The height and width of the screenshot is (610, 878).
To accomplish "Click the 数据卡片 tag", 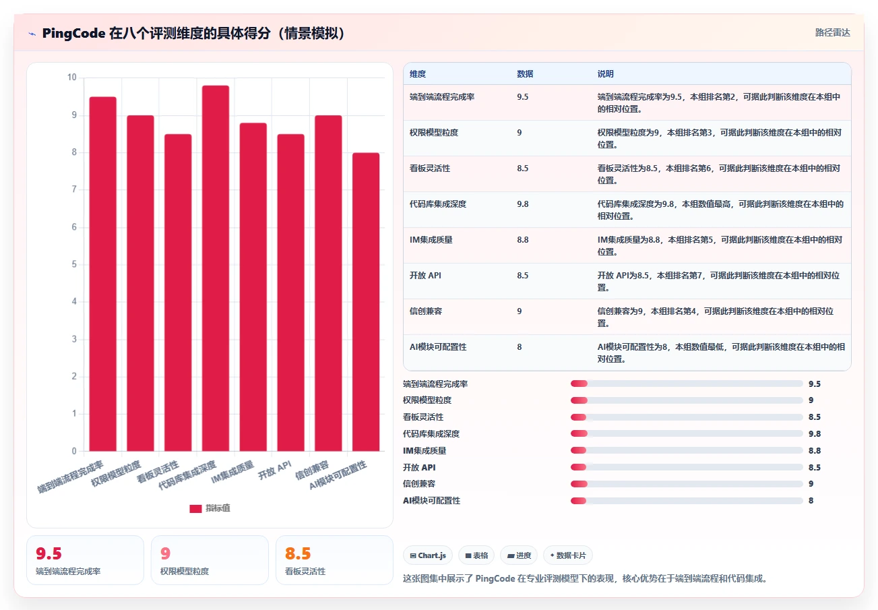I will pos(568,555).
